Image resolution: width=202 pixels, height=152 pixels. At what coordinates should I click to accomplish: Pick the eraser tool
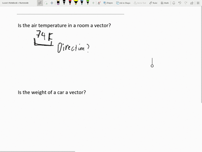(58, 3)
